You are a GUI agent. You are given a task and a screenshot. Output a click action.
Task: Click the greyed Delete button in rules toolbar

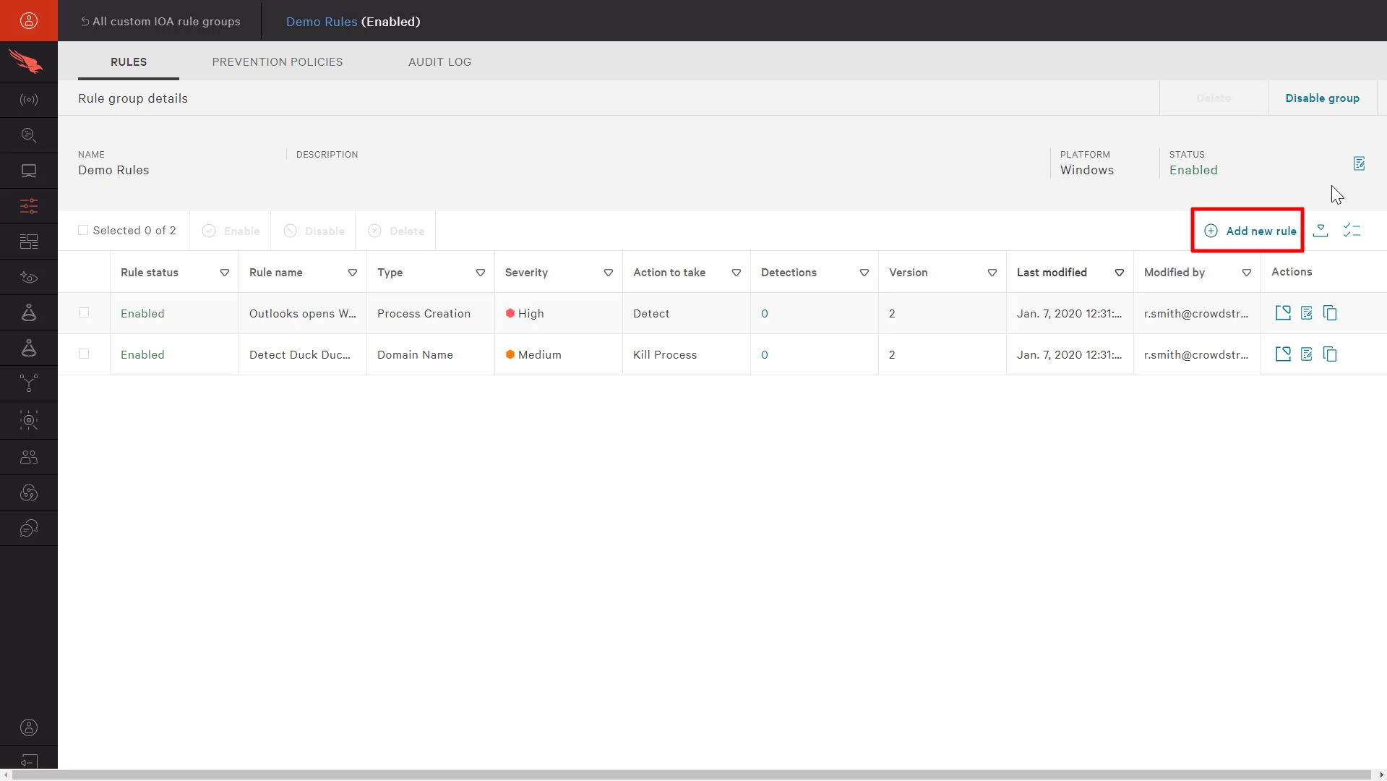coord(396,231)
